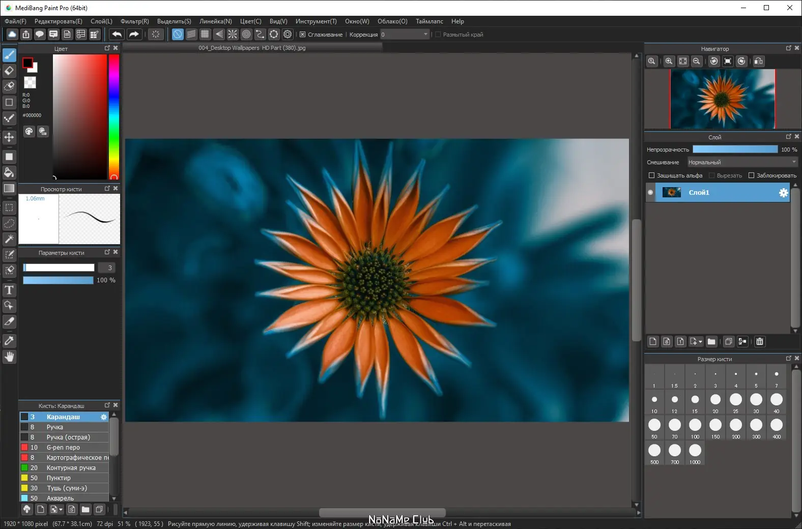The height and width of the screenshot is (529, 802).
Task: Toggle the Заблокировать checkbox
Action: [x=751, y=175]
